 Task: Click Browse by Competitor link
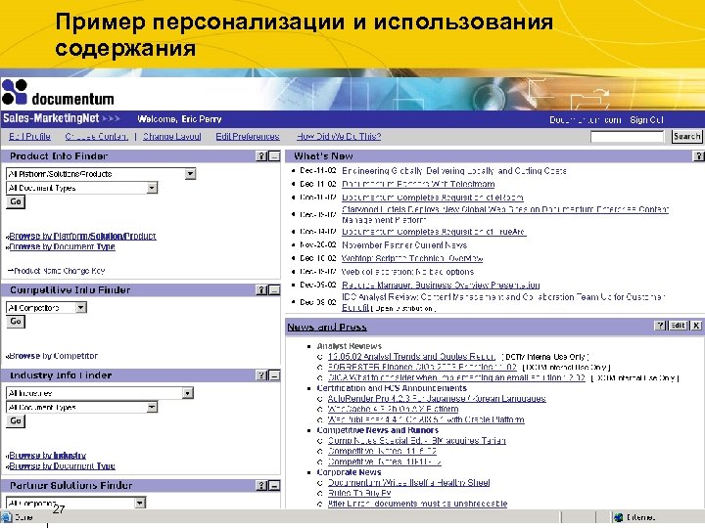pyautogui.click(x=54, y=356)
